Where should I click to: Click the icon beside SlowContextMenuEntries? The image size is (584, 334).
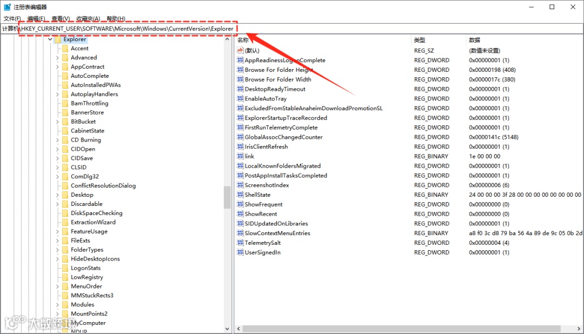[240, 233]
